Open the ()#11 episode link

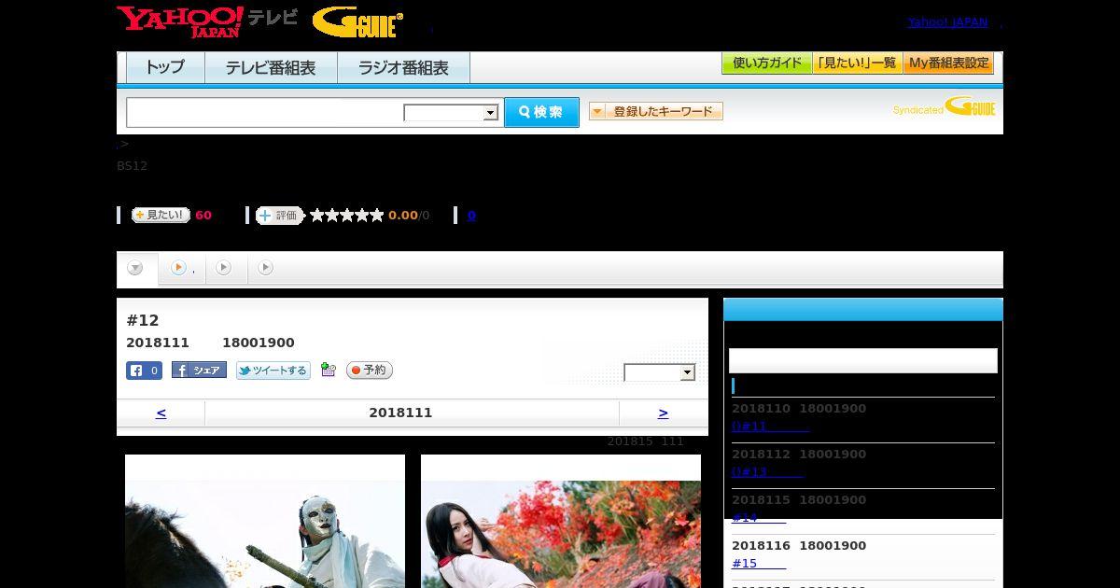(x=770, y=426)
